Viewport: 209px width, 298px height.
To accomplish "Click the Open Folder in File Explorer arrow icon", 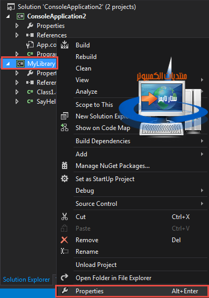I will pyautogui.click(x=65, y=277).
